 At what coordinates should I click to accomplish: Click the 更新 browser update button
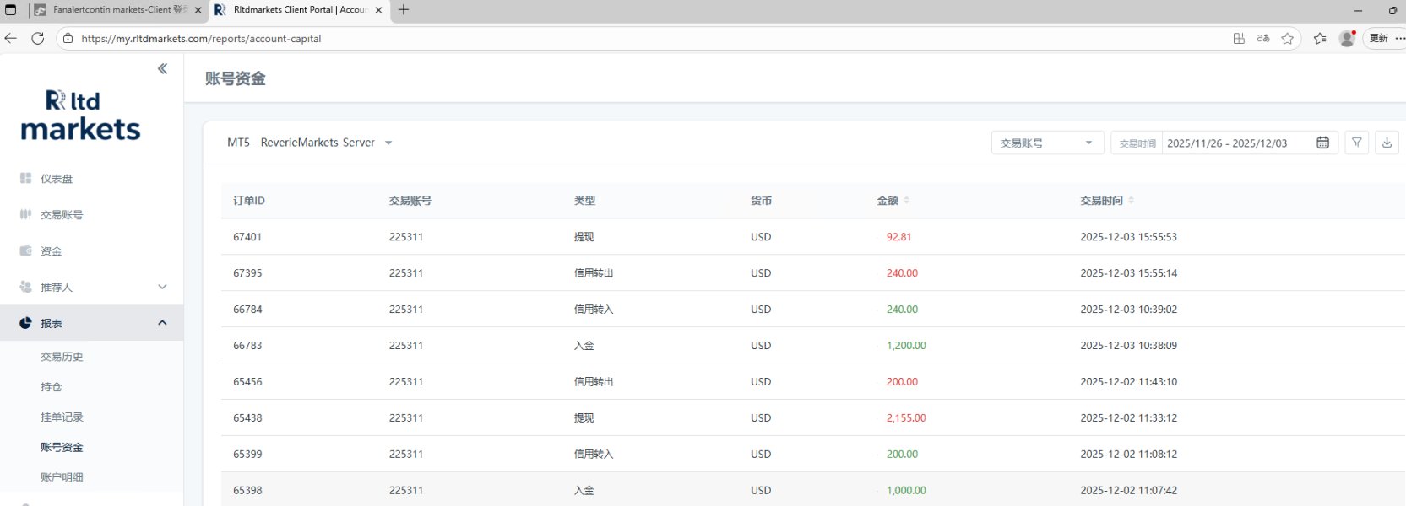[x=1378, y=38]
